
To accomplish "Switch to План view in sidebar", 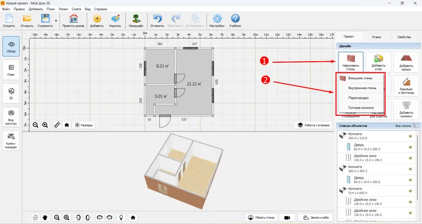I will [11, 70].
